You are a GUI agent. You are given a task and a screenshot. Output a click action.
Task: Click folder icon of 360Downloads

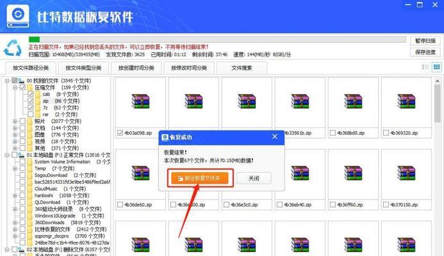click(x=30, y=222)
